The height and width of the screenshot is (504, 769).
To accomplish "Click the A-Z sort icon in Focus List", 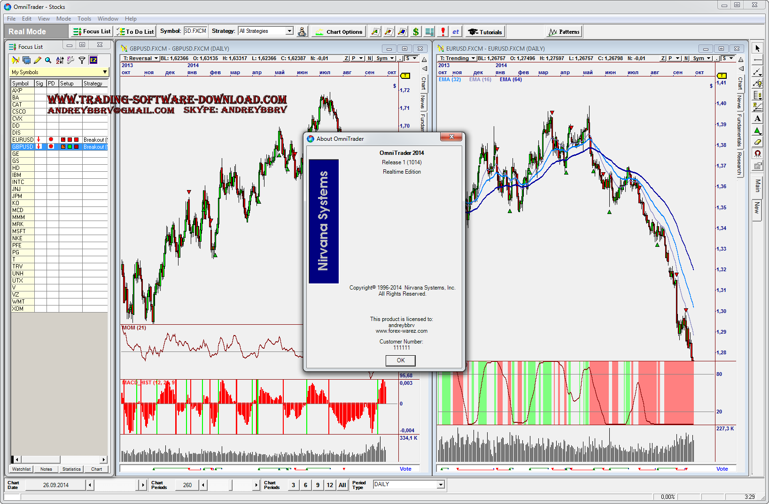I will pyautogui.click(x=60, y=60).
